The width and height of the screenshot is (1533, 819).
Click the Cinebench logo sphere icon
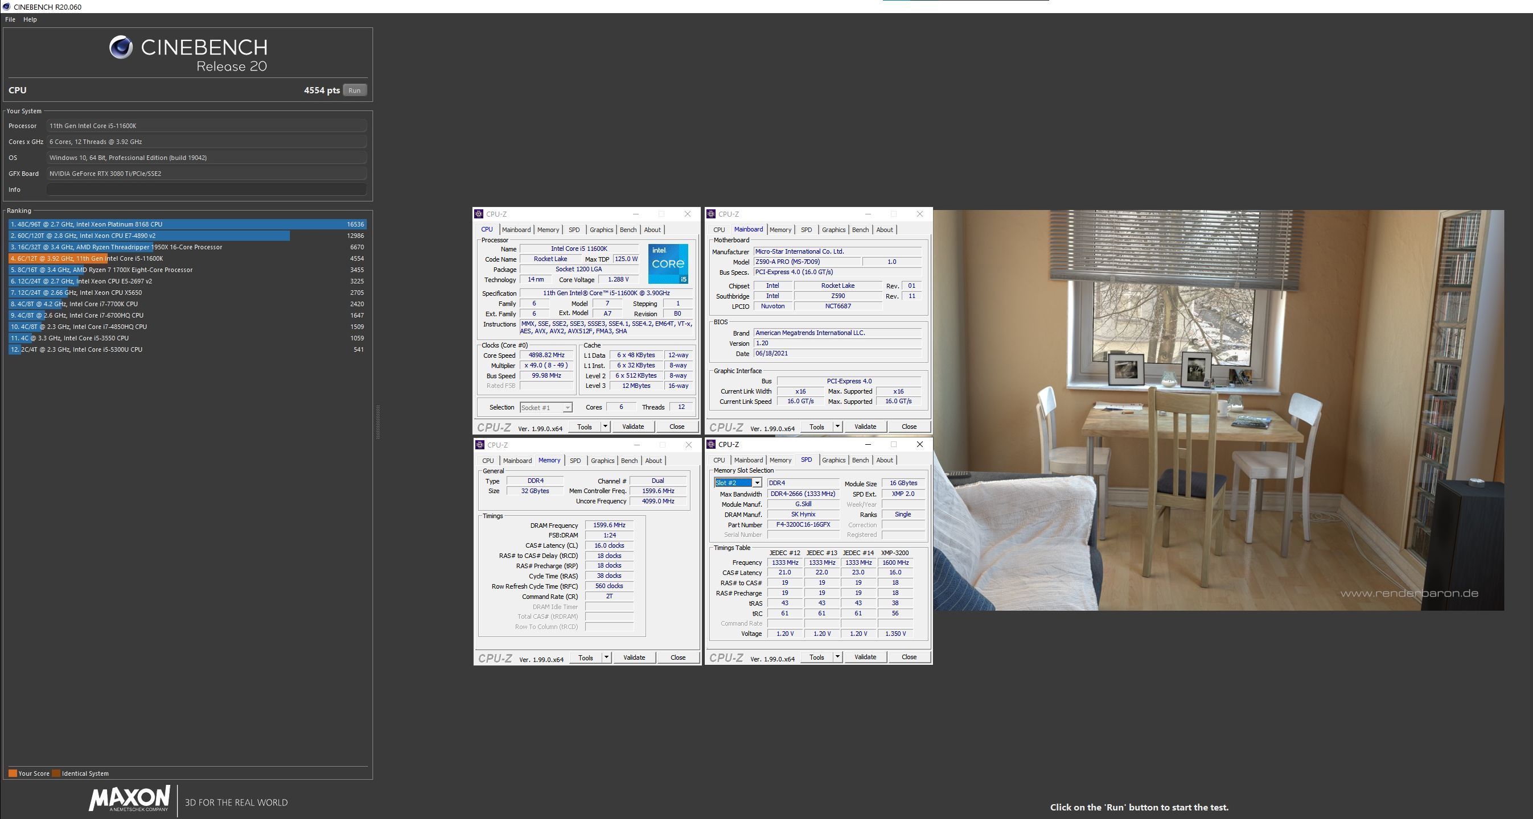121,48
